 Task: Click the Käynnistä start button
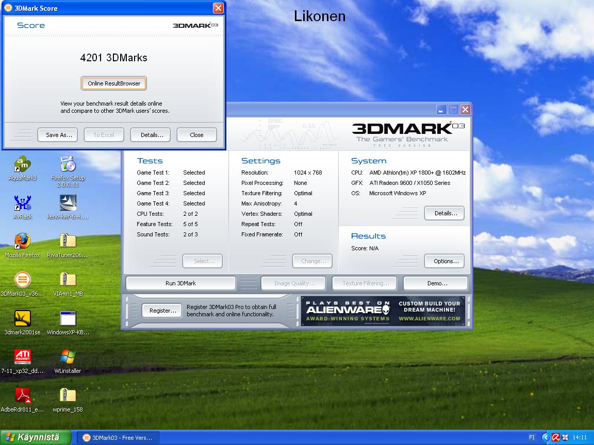tap(36, 437)
